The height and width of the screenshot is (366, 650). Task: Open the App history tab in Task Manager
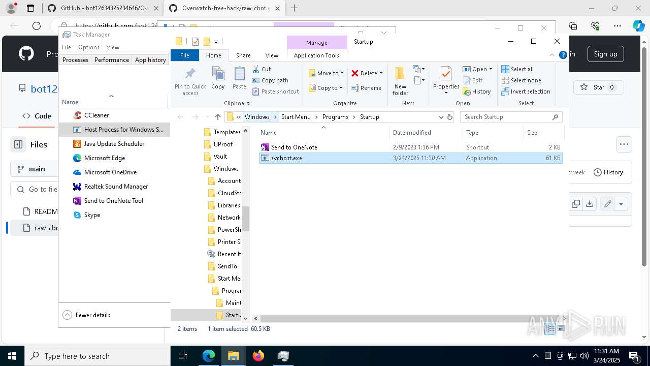coord(150,60)
